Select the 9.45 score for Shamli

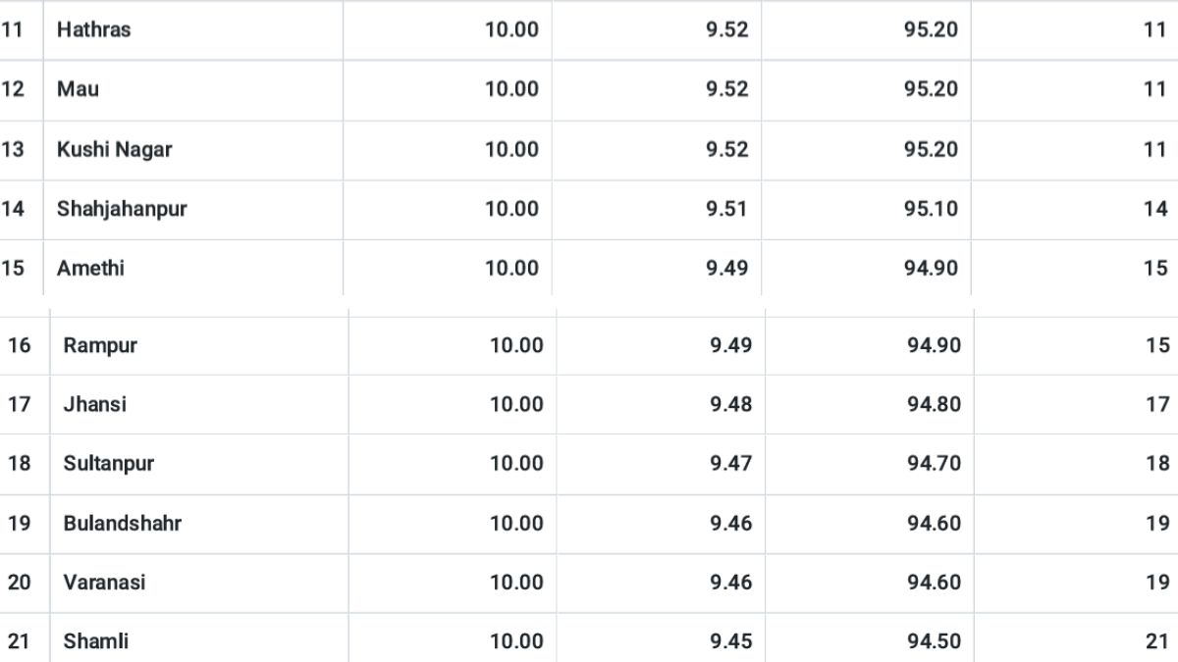730,641
